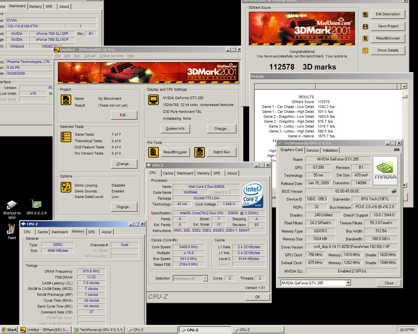Switch to Sensors tab in GPU-Z
This screenshot has height=334, width=418.
pyautogui.click(x=313, y=150)
